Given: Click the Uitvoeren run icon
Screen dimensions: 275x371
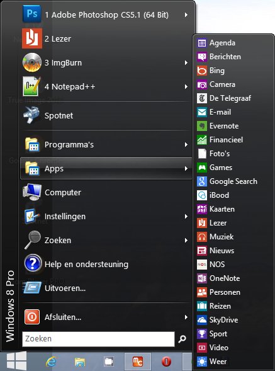Looking at the screenshot, I should click(33, 288).
